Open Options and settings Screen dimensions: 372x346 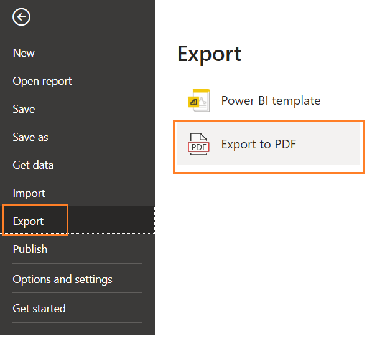[62, 279]
